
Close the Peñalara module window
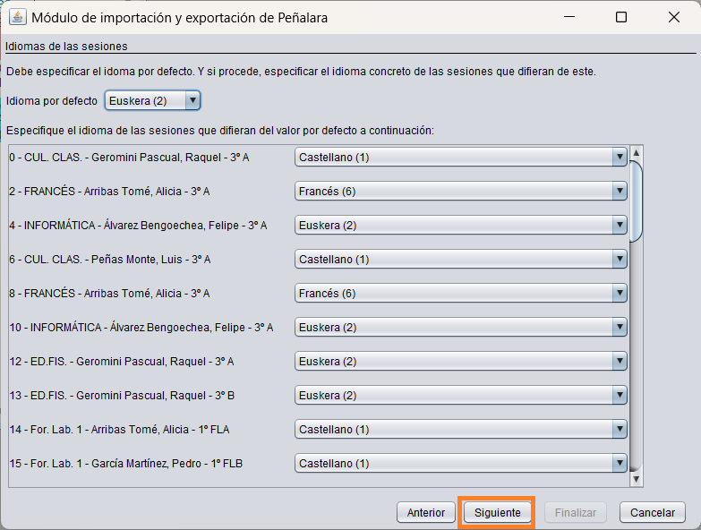674,17
